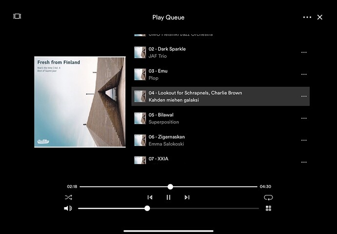Play track 07 - XXIA
The height and width of the screenshot is (234, 337).
[220, 159]
